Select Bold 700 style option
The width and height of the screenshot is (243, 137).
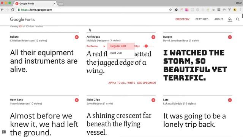121,53
